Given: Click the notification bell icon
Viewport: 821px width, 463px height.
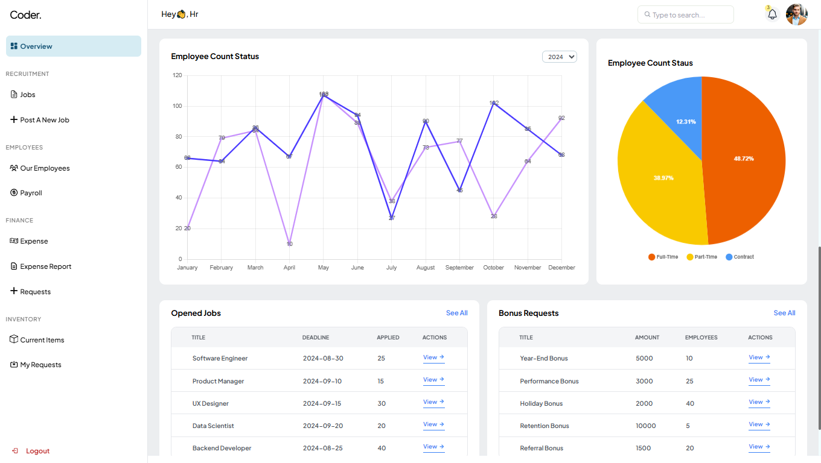Looking at the screenshot, I should (772, 14).
